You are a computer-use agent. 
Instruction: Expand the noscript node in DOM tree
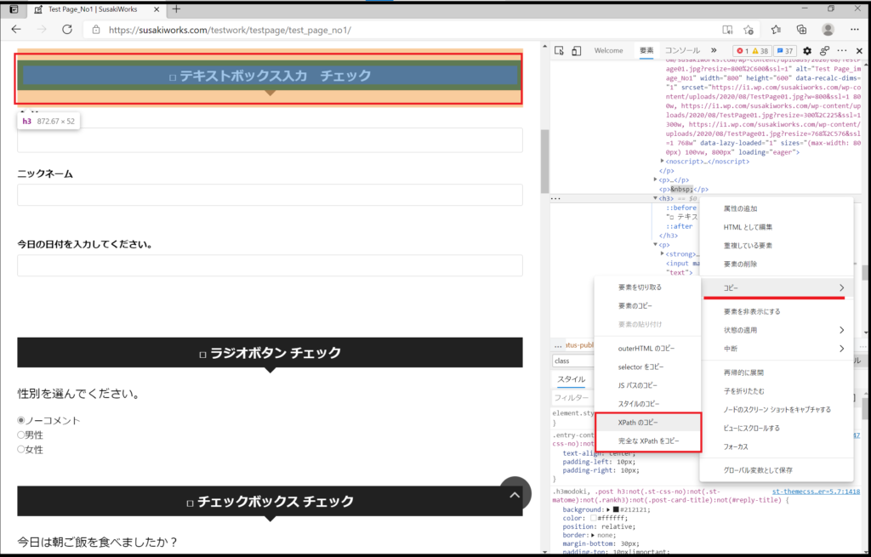[x=662, y=161]
